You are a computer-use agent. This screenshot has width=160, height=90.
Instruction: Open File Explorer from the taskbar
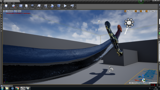(x=7, y=88)
